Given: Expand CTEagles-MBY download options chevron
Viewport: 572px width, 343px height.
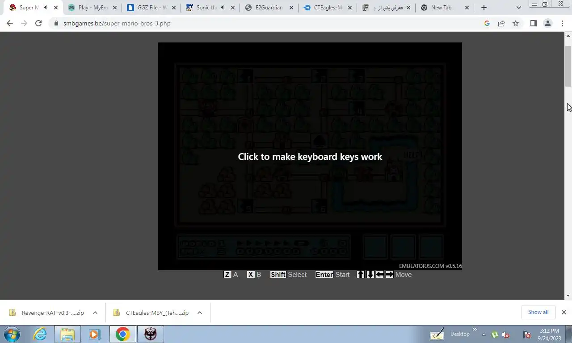Looking at the screenshot, I should [200, 313].
